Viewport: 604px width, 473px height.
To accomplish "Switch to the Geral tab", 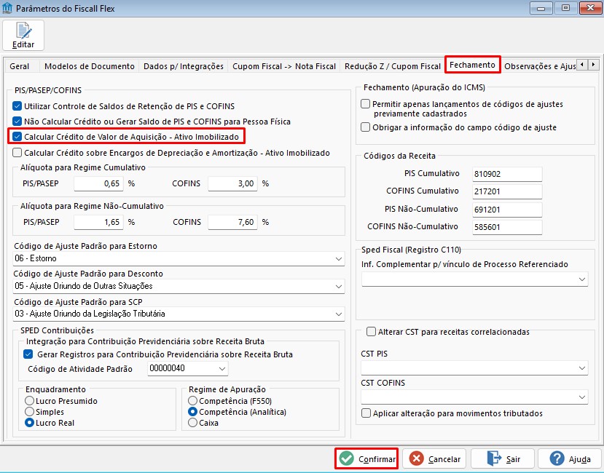I will (x=19, y=66).
